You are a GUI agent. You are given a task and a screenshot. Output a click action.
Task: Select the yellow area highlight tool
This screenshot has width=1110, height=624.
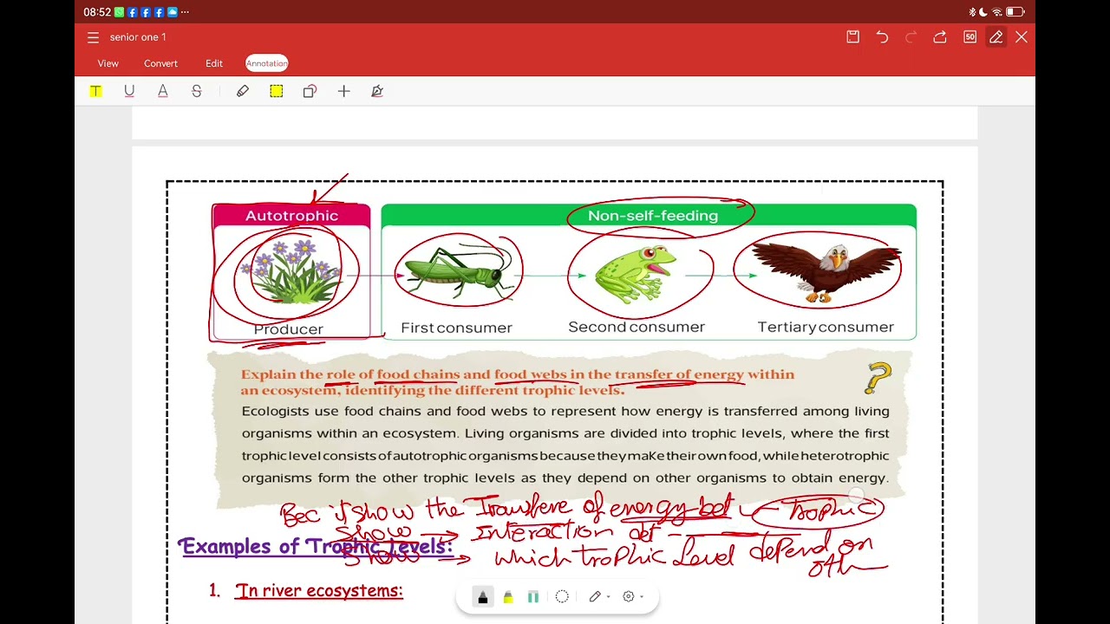(x=276, y=91)
